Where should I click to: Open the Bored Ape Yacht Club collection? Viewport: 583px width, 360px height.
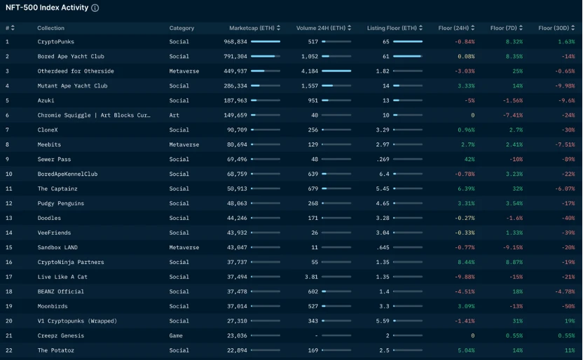(x=71, y=57)
